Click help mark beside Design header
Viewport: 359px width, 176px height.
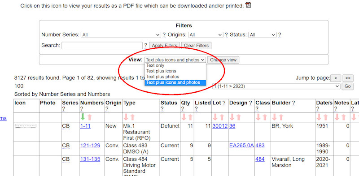[250, 103]
